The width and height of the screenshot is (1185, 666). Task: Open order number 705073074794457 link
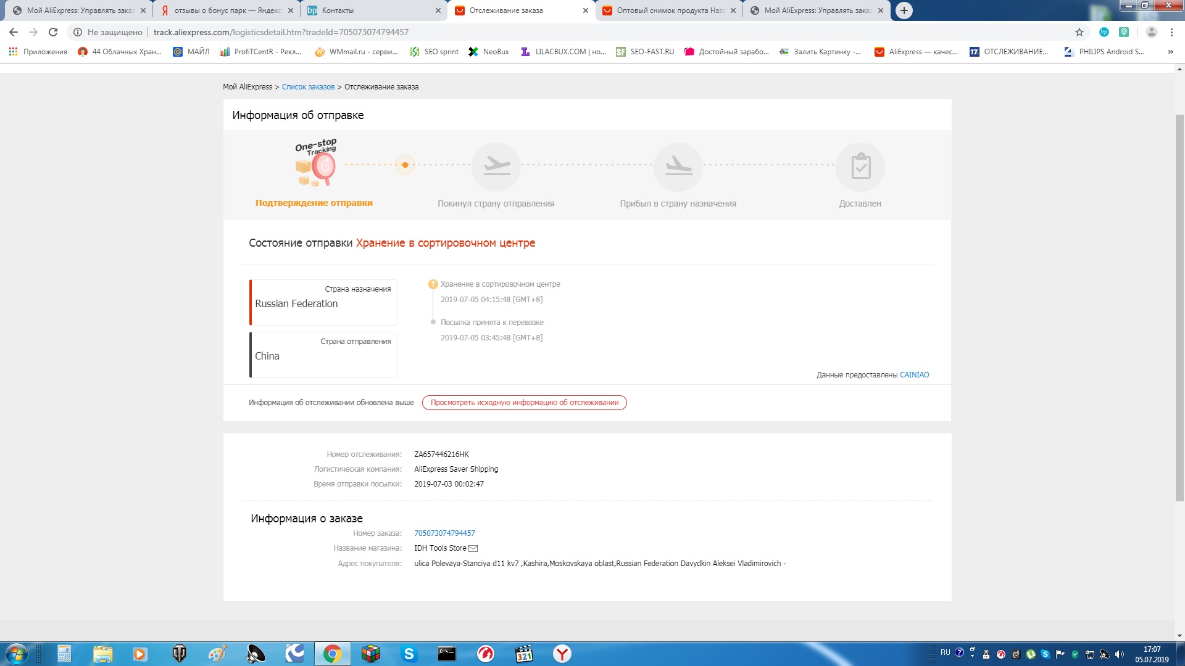point(444,533)
